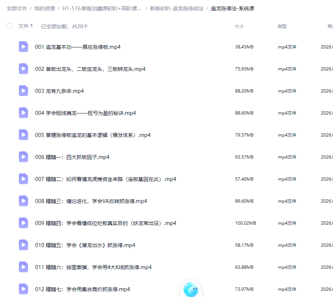Click the 类型 column header

coord(282,26)
